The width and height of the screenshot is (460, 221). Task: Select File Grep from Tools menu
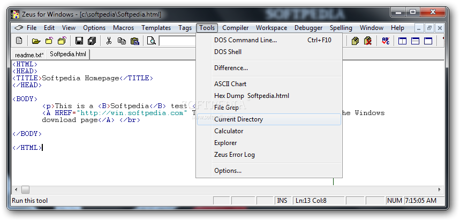click(269, 108)
